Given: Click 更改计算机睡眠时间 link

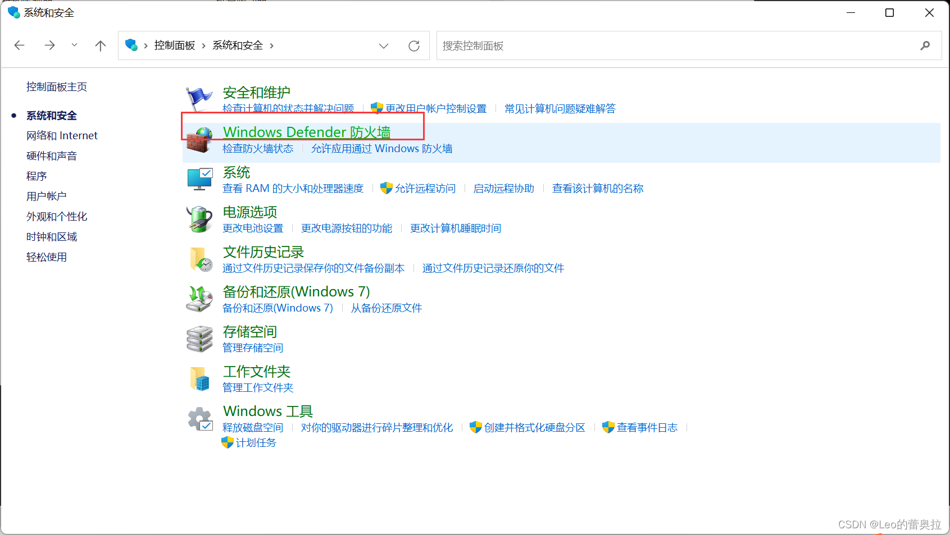Looking at the screenshot, I should (456, 228).
